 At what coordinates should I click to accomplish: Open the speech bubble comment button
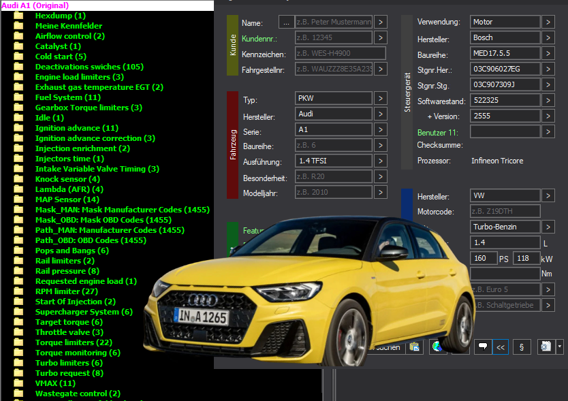tap(483, 347)
